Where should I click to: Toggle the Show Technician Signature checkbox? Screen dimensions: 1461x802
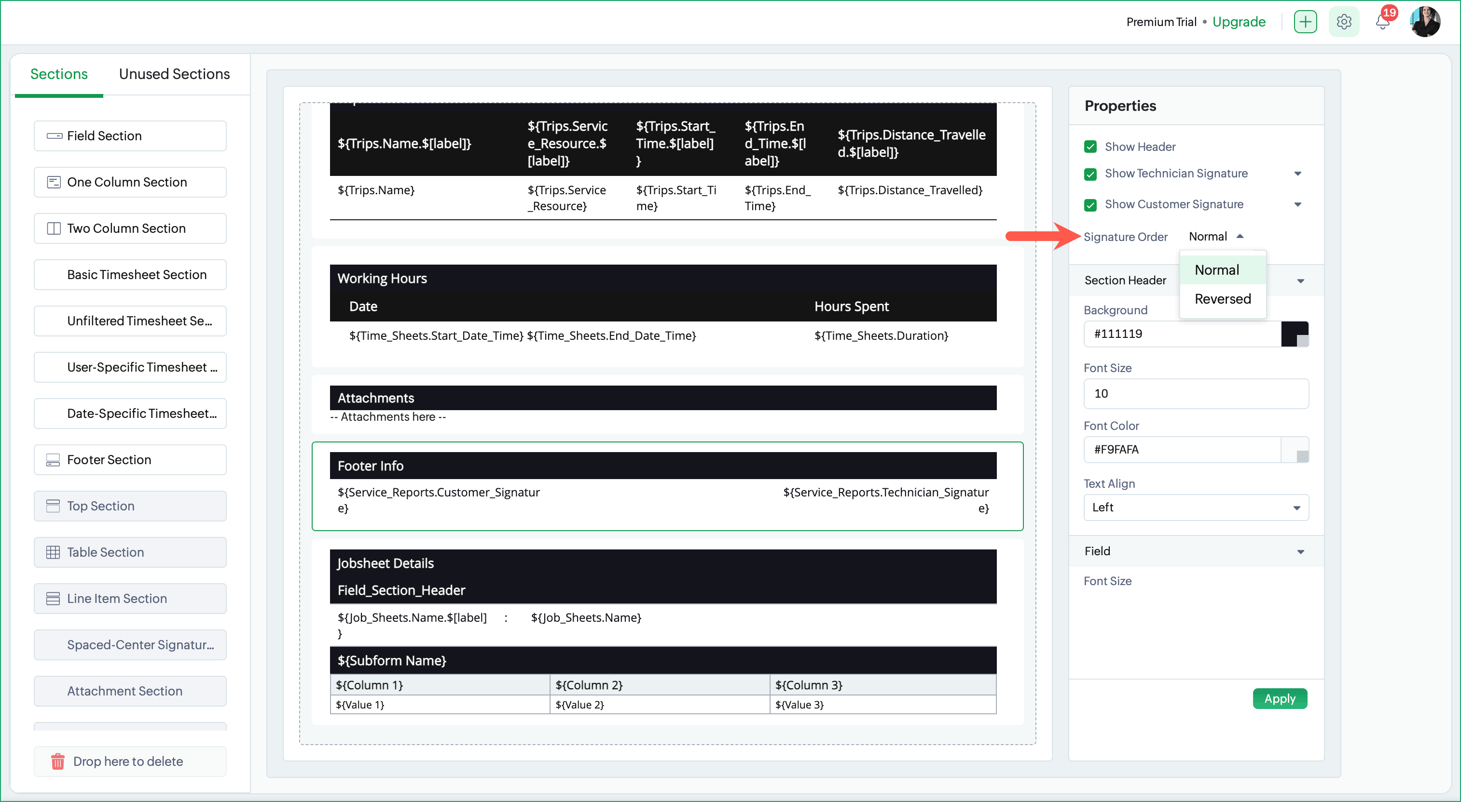1090,174
